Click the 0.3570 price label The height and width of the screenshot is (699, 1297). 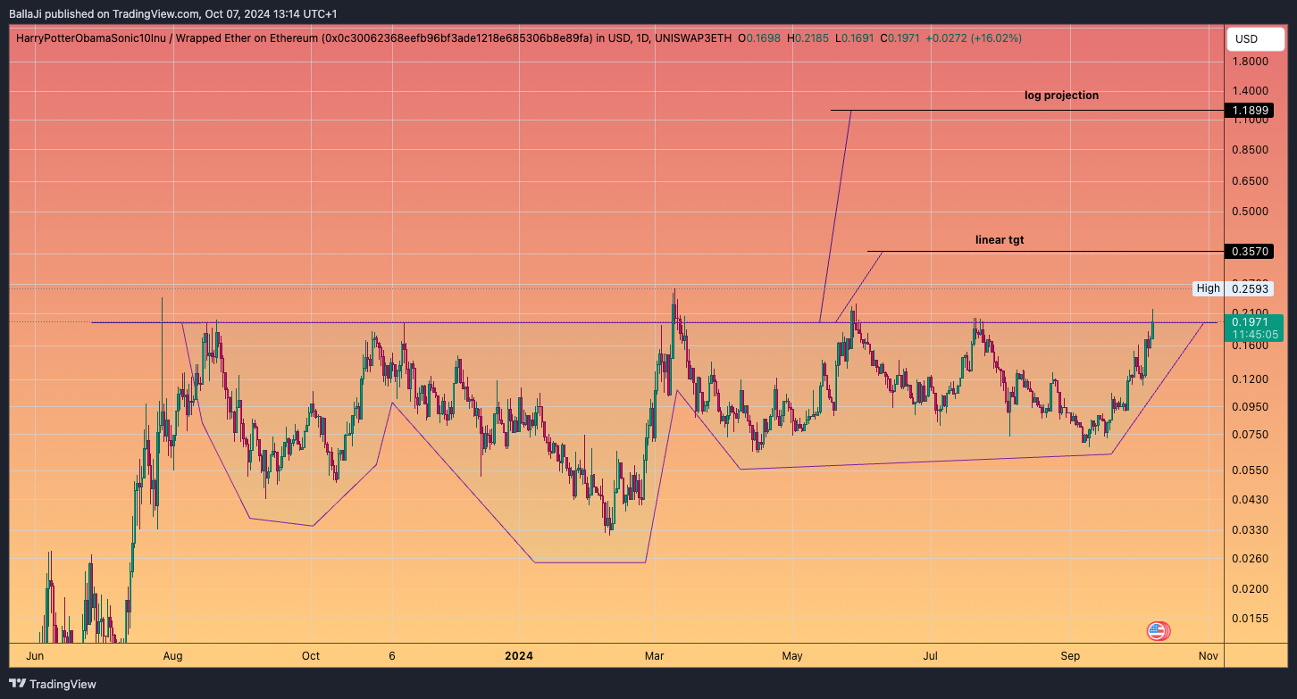(1249, 252)
